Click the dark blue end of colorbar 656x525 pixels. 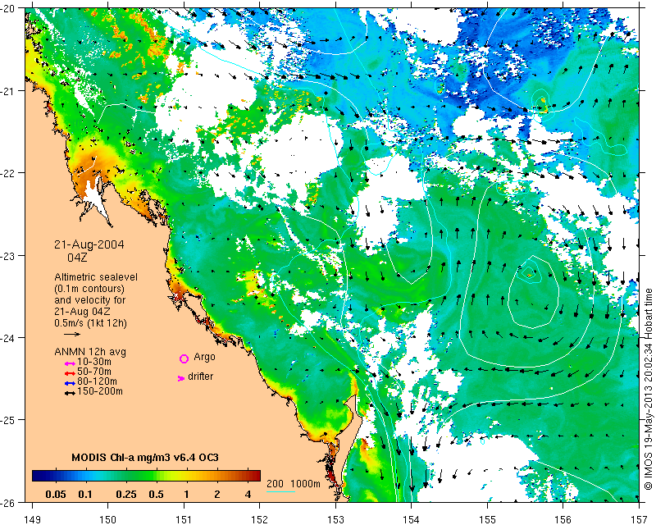click(37, 475)
